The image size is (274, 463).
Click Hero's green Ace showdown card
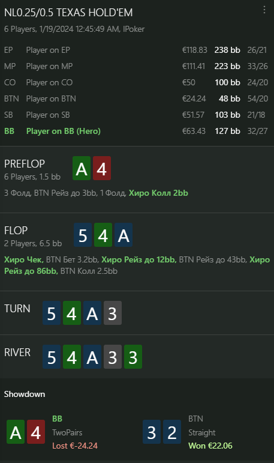pos(16,432)
